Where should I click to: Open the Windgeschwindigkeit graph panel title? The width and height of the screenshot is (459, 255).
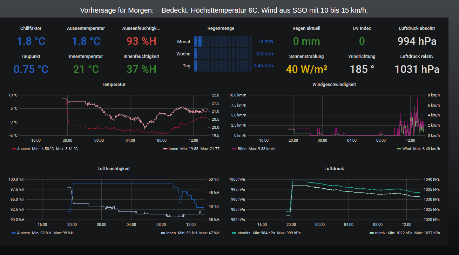(x=334, y=85)
